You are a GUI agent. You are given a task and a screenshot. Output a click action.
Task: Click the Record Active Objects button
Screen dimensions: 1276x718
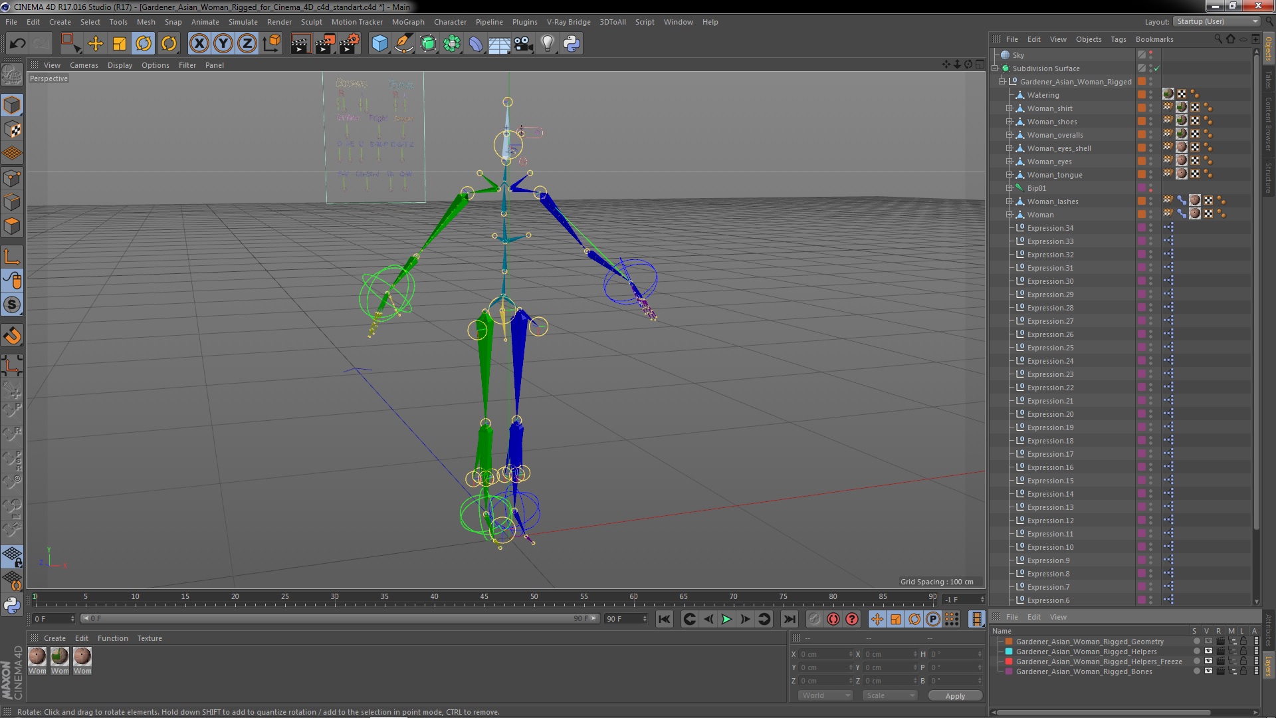[815, 619]
